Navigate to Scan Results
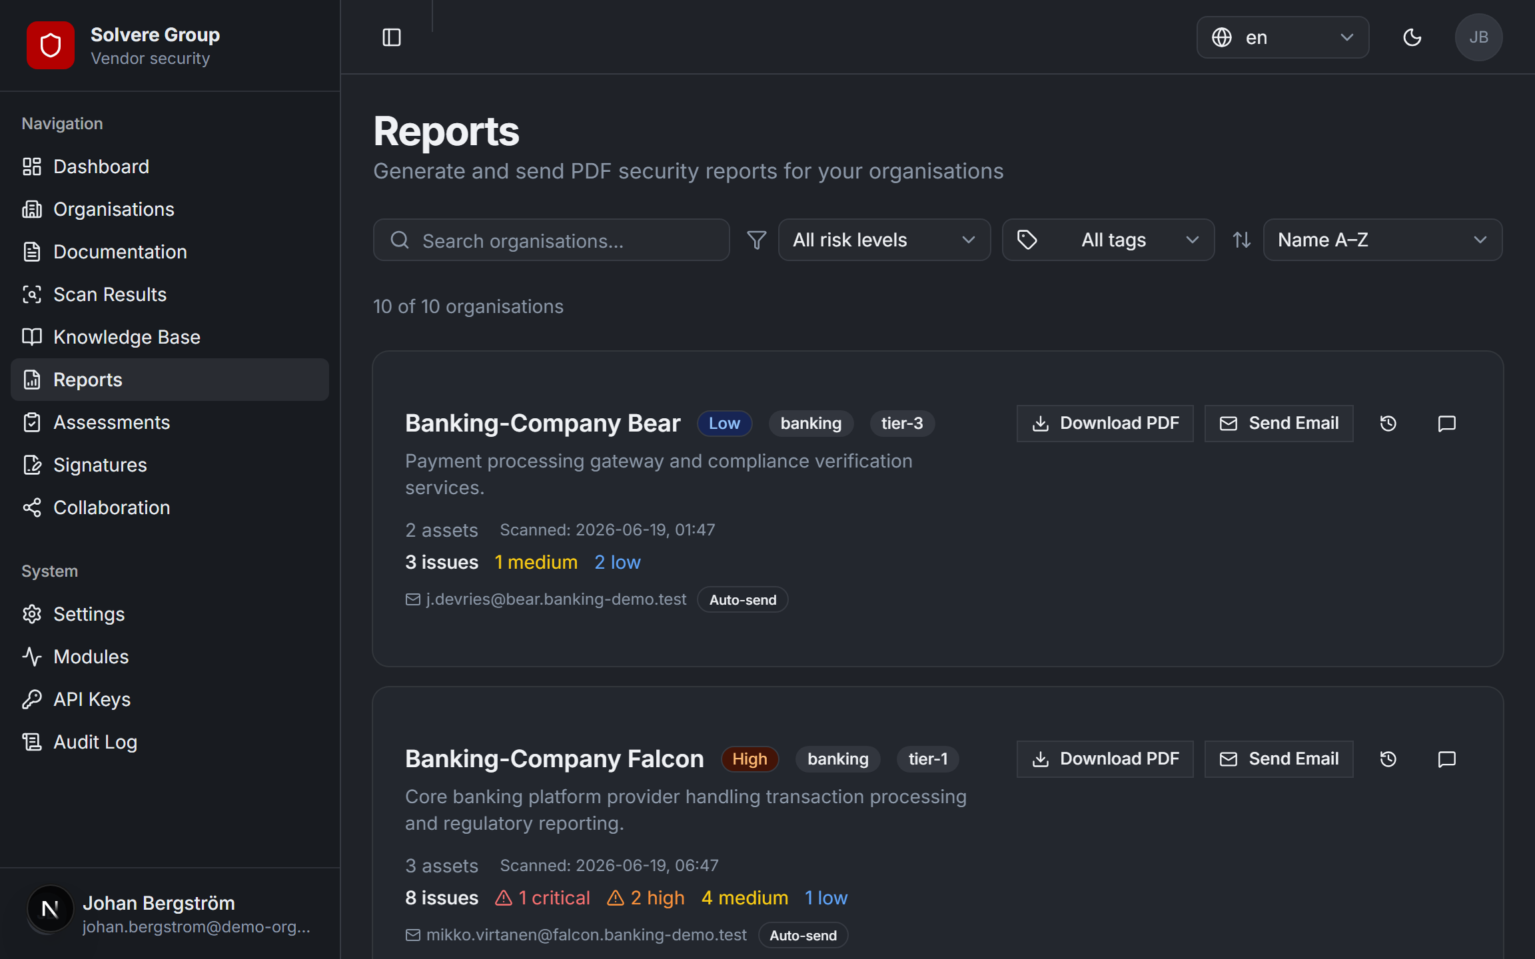 170,294
